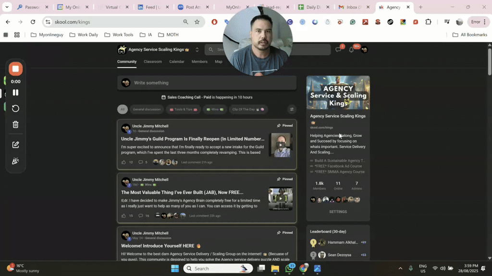The width and height of the screenshot is (492, 276).
Task: Like the Guild Program post
Action: [123, 163]
